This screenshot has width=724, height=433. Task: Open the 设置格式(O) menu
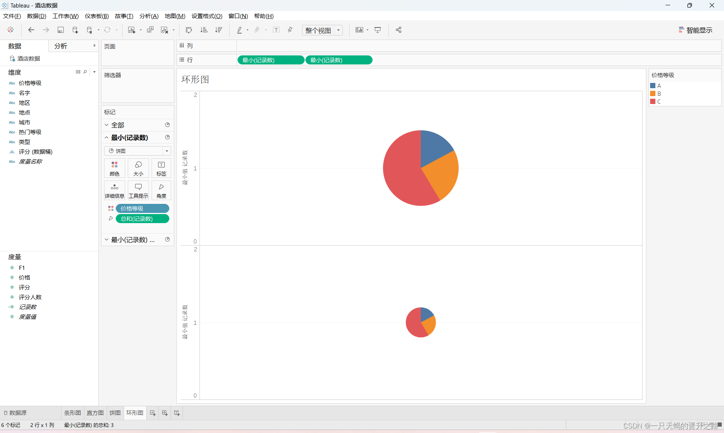pyautogui.click(x=207, y=16)
